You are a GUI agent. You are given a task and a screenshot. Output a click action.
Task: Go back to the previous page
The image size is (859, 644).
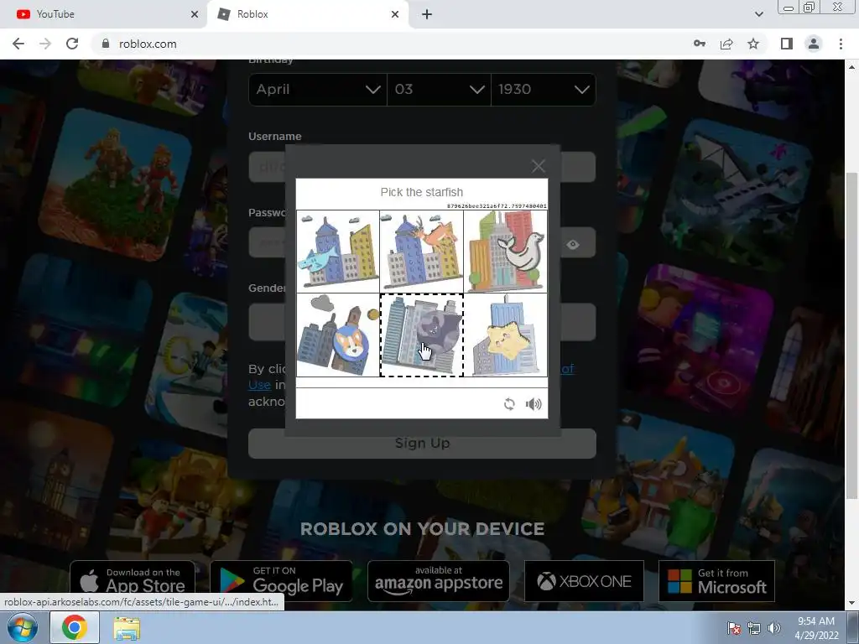[18, 44]
